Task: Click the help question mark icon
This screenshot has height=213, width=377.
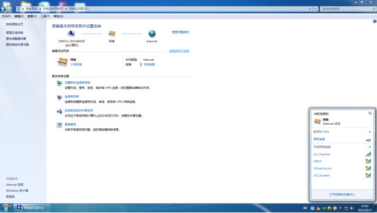Action: click(x=375, y=21)
